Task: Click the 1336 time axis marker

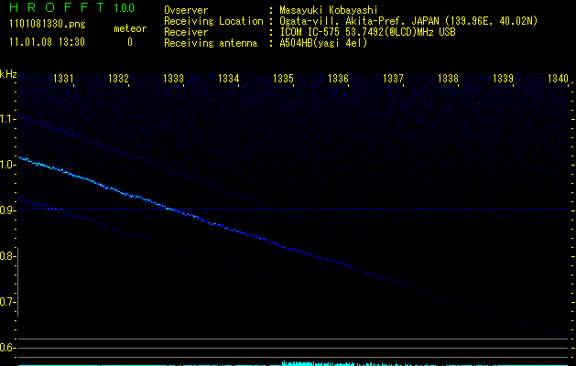Action: pos(338,79)
